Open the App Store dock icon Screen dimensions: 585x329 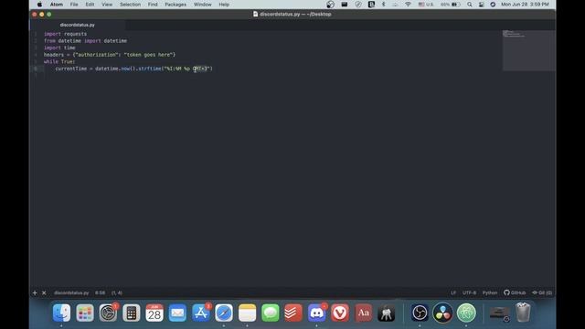[201, 313]
